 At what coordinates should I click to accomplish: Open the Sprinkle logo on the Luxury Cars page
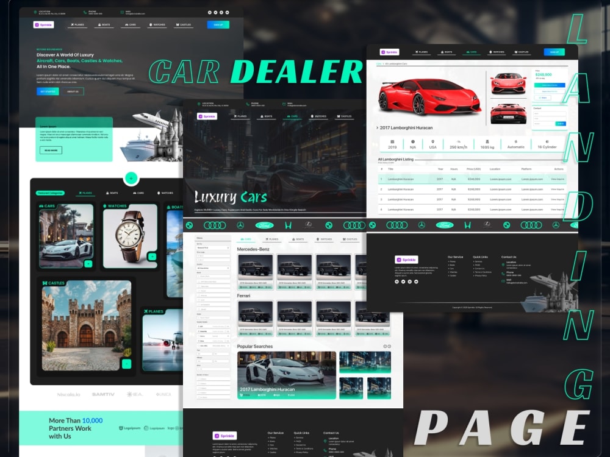click(207, 116)
